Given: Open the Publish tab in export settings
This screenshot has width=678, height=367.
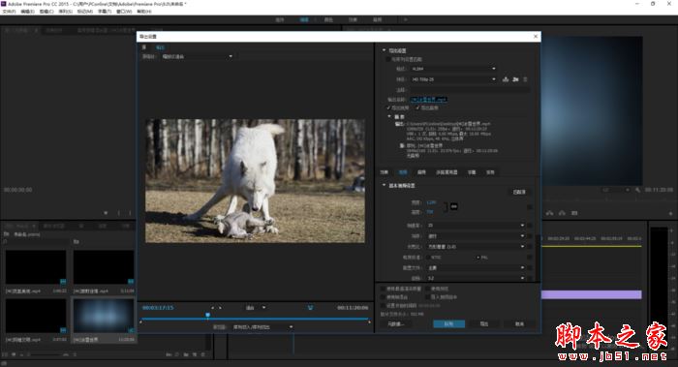Looking at the screenshot, I should [x=490, y=172].
